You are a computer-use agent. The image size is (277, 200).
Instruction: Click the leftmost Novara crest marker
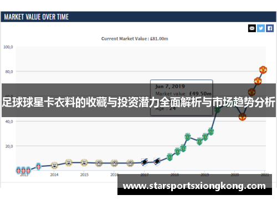pos(18,170)
